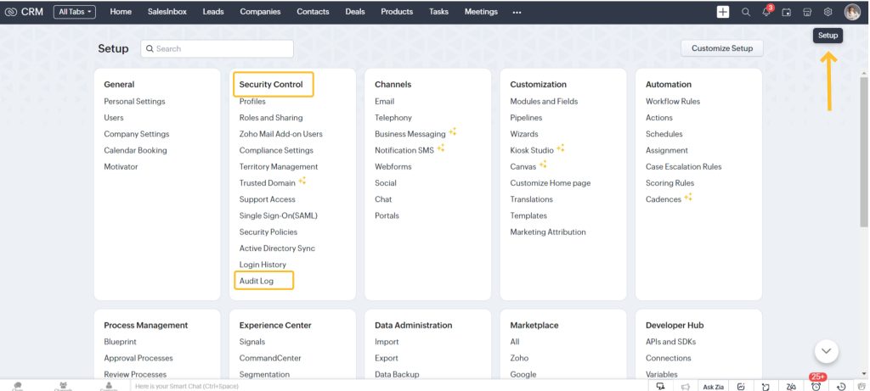870x391 pixels.
Task: Click the Setup gear icon
Action: [x=828, y=12]
